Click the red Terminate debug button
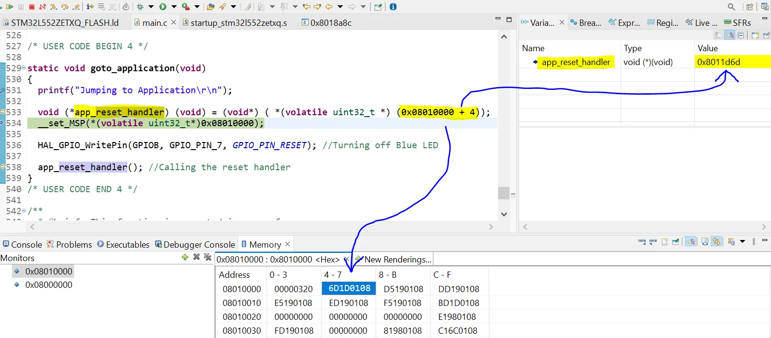 (32, 7)
